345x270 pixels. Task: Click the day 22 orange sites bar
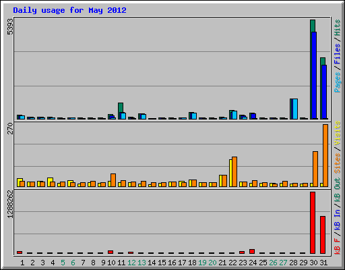[234, 171]
